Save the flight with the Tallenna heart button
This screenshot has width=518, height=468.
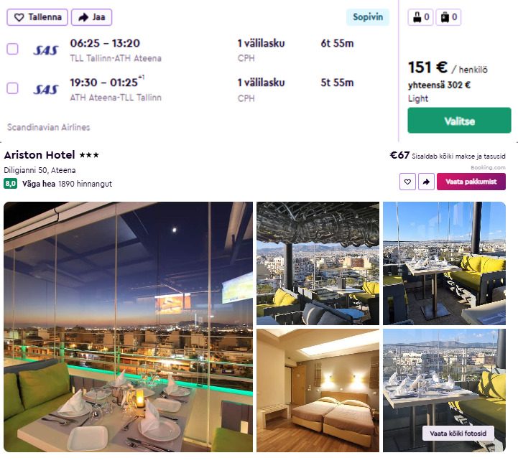37,17
